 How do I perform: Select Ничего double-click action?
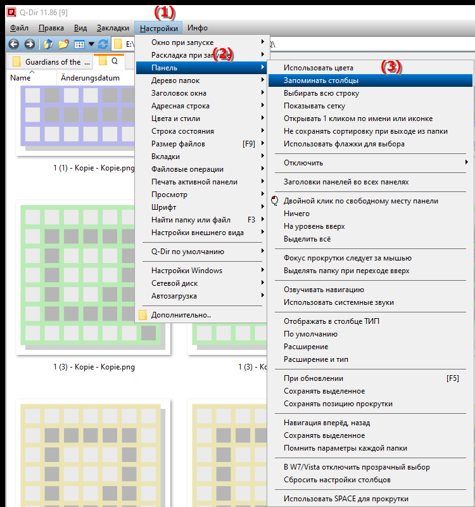coord(370,214)
